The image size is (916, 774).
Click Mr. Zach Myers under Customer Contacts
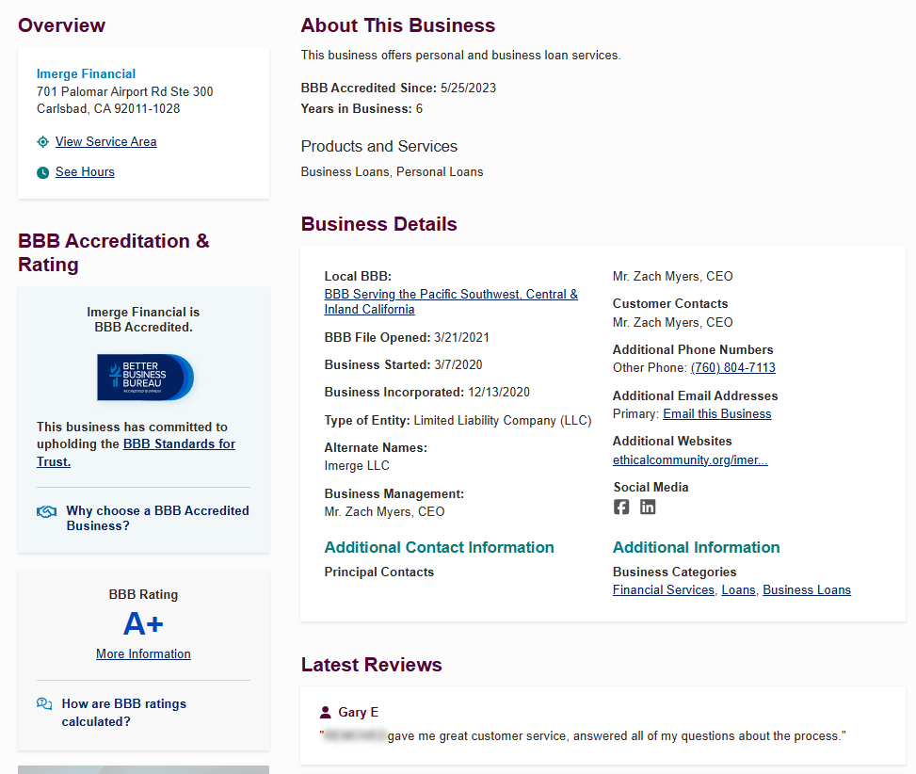pos(672,322)
